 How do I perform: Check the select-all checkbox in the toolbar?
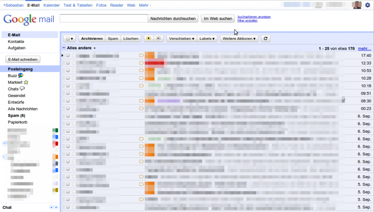[68, 38]
